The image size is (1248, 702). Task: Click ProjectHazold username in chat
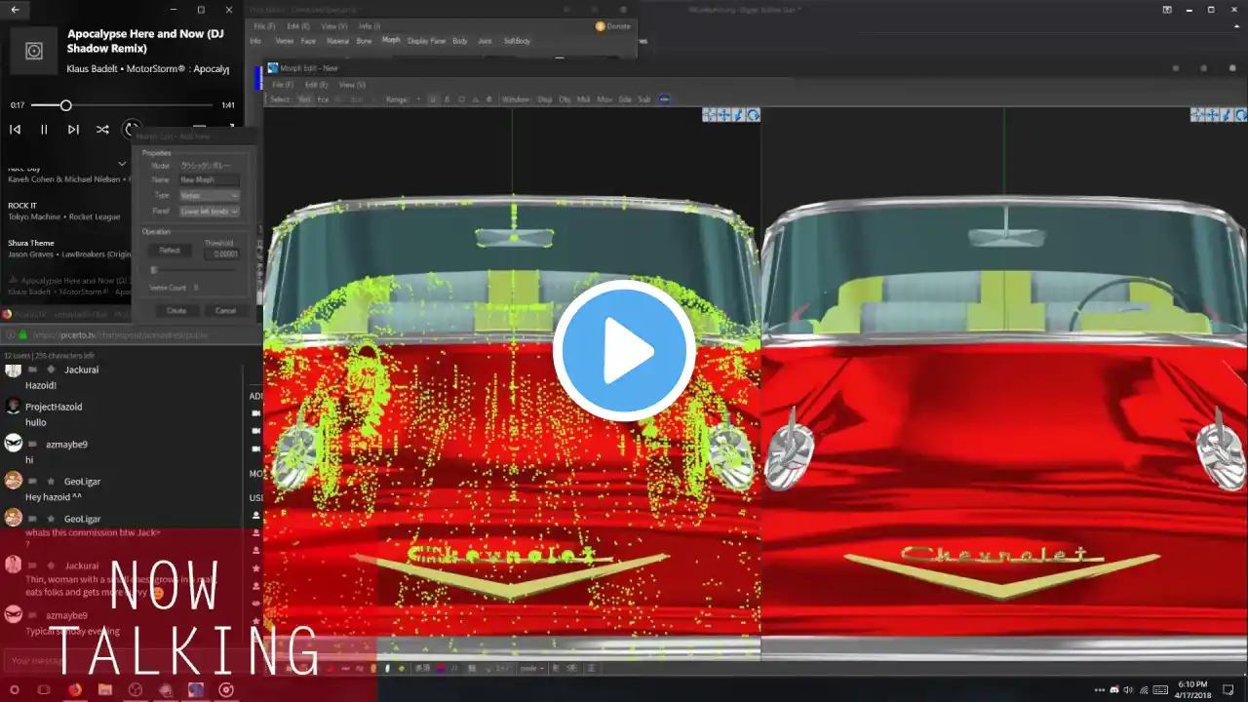[x=54, y=407]
